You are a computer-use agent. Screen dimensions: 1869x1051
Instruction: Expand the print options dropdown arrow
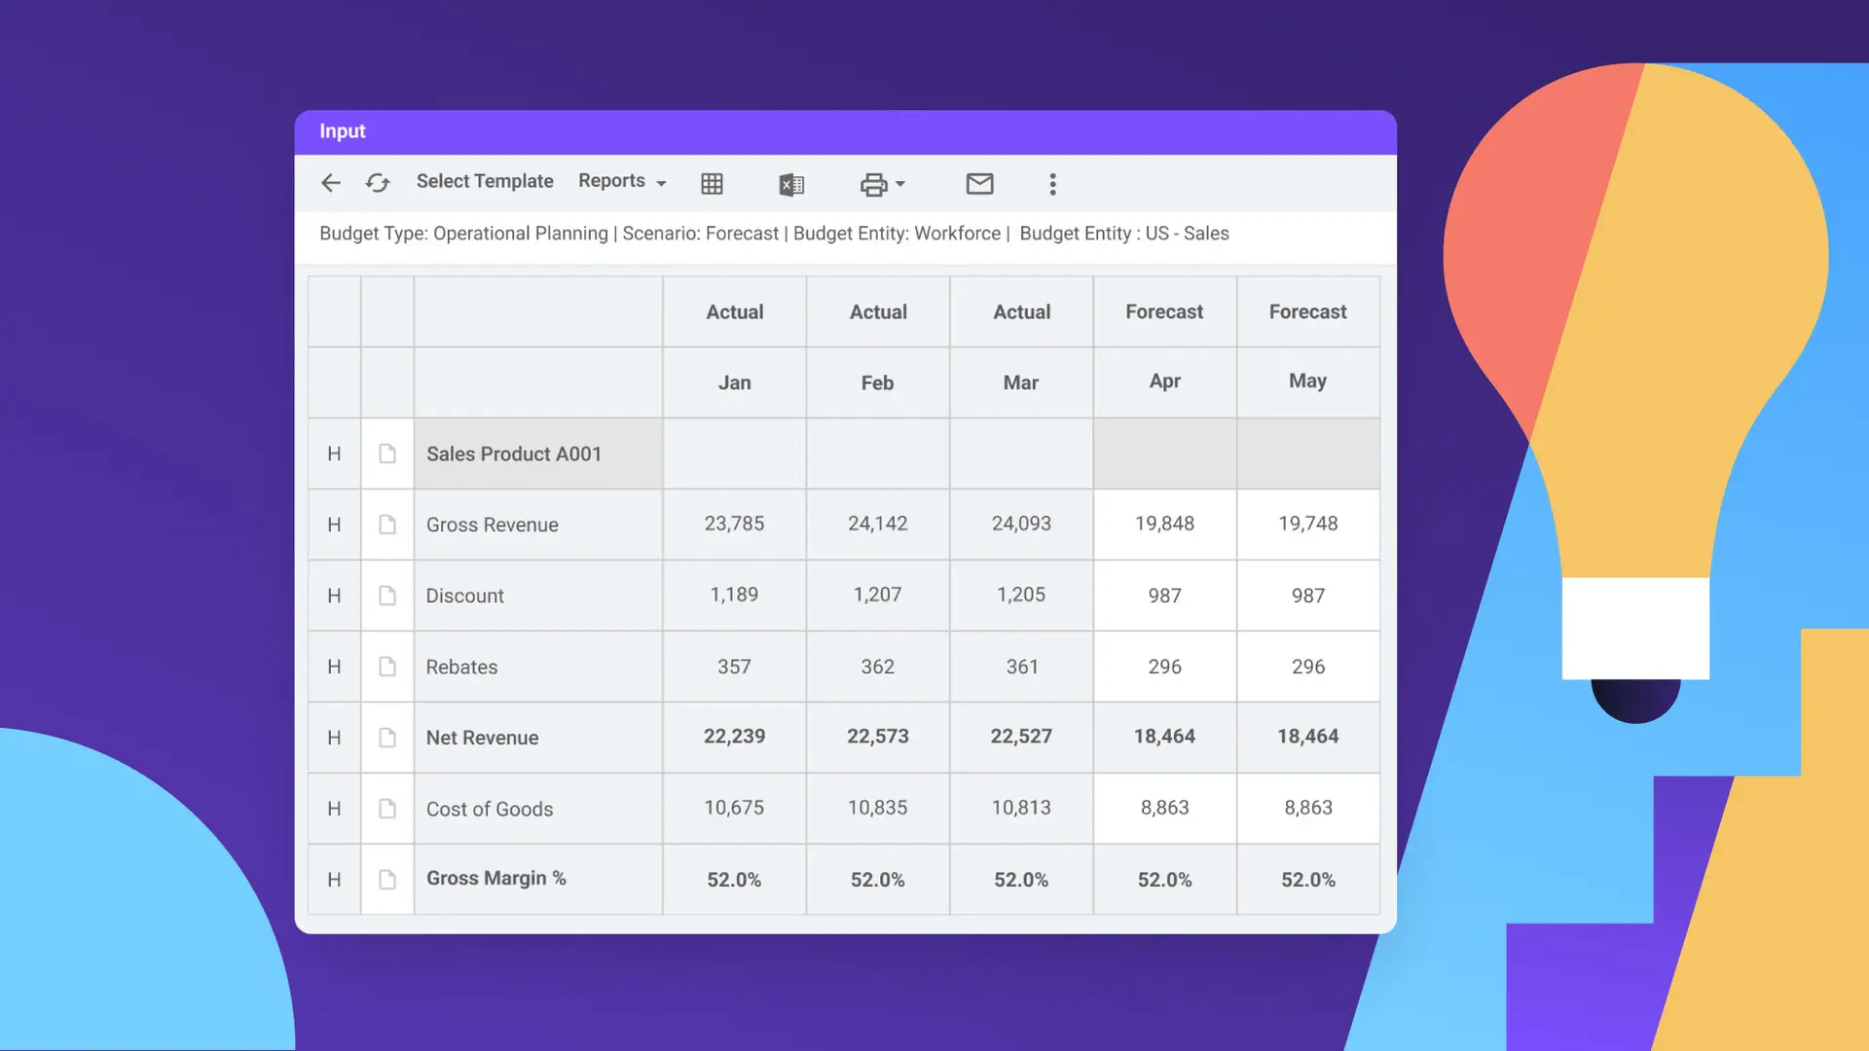pos(900,184)
